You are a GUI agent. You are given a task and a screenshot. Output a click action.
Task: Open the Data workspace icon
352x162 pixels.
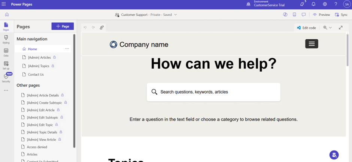[6, 52]
